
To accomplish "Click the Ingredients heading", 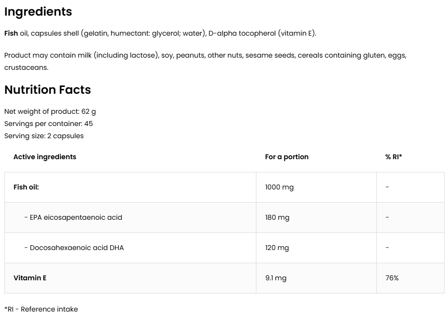I will pyautogui.click(x=38, y=12).
